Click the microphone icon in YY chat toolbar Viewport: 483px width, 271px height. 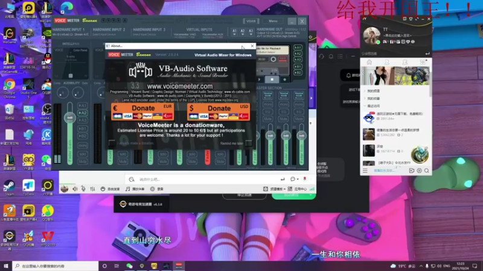[83, 189]
